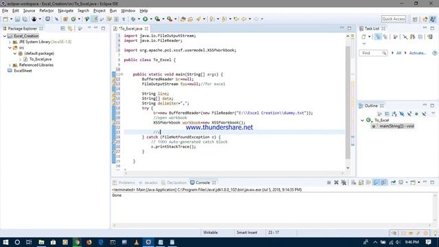This screenshot has width=439, height=247.
Task: Select main(String[]) : void in Outline
Action: [393, 126]
